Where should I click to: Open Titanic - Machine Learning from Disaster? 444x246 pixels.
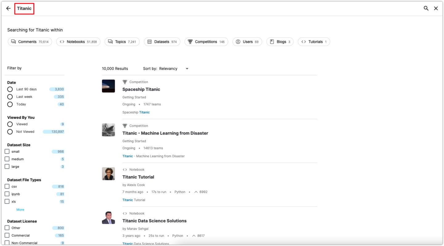165,133
